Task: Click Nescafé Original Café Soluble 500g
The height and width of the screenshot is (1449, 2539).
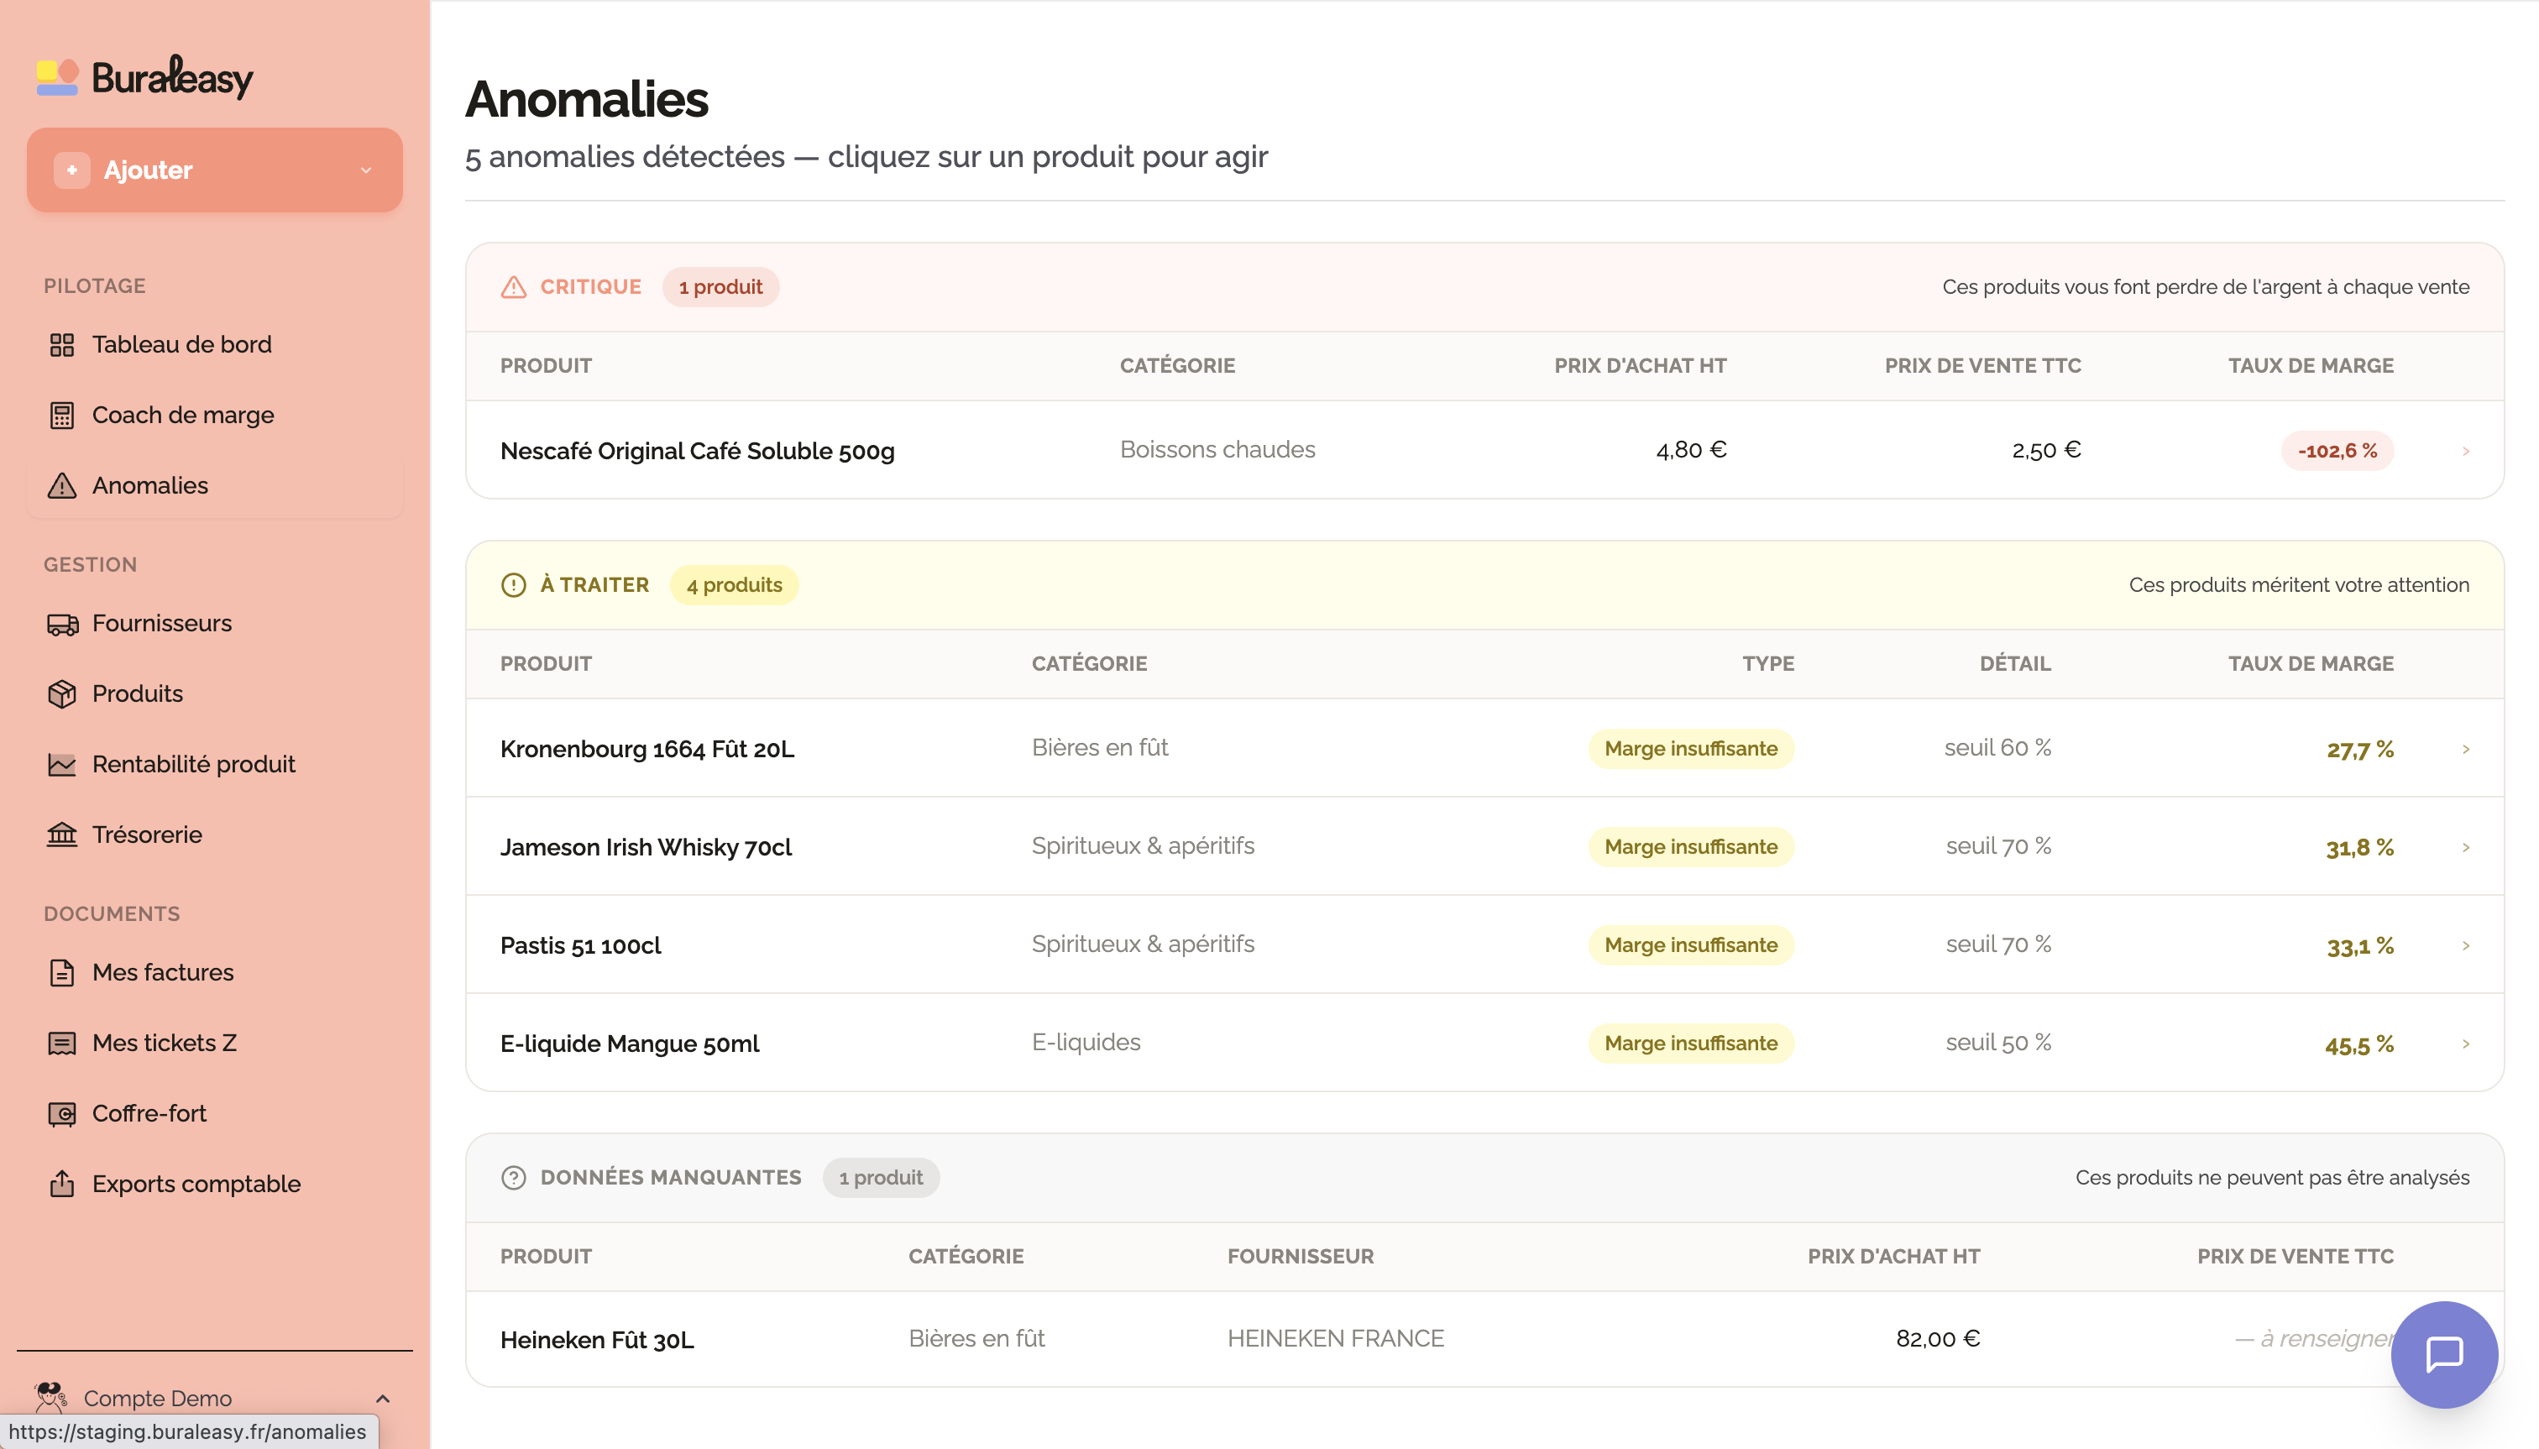Action: coord(697,451)
